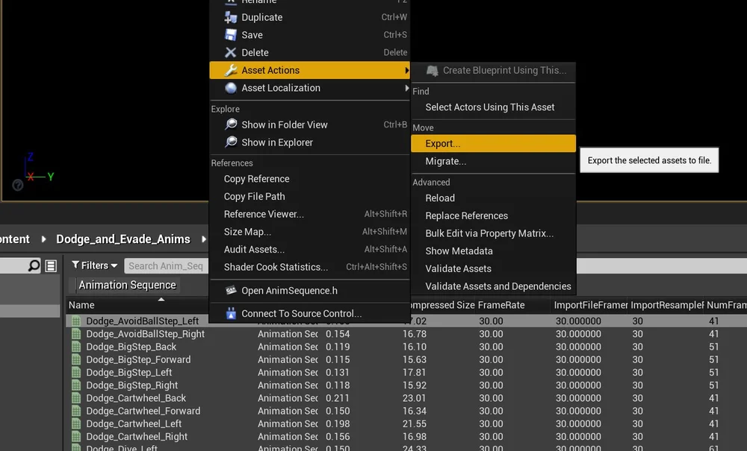747x451 pixels.
Task: Click the breadcrumb chevron after Dodge_and_Evade_Anims
Action: tap(202, 240)
